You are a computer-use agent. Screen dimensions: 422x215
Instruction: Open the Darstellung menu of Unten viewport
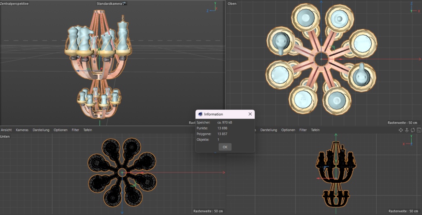tap(41, 130)
